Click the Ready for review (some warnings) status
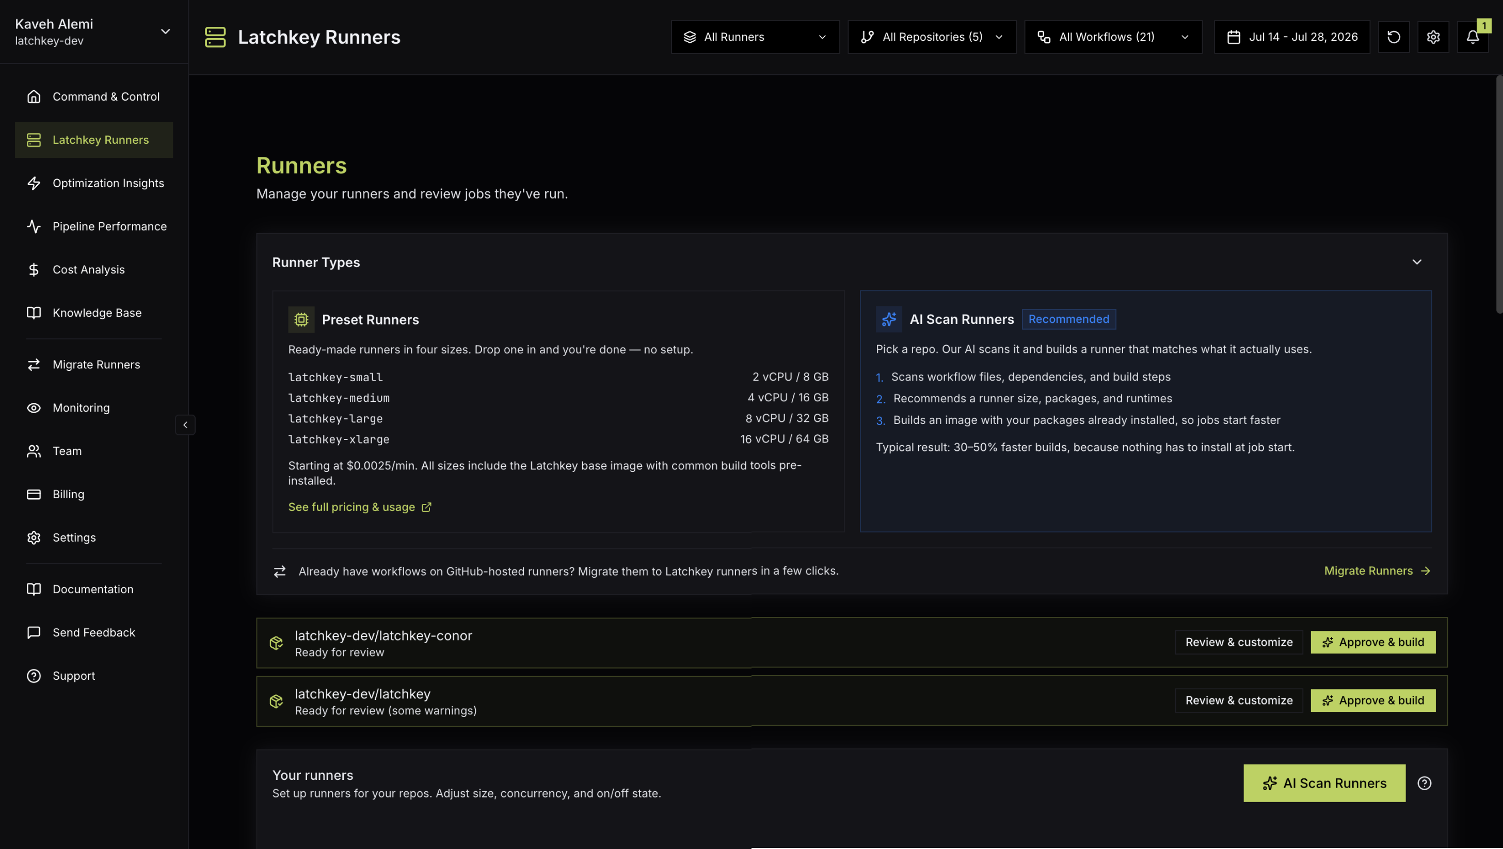The image size is (1503, 849). point(385,710)
